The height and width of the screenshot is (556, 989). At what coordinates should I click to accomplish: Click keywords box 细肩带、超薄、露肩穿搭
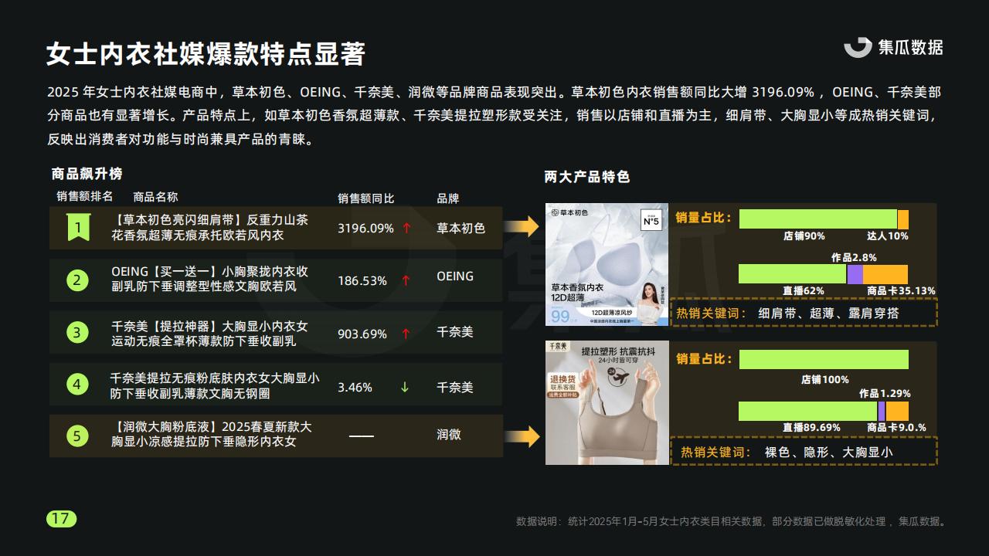pos(804,313)
